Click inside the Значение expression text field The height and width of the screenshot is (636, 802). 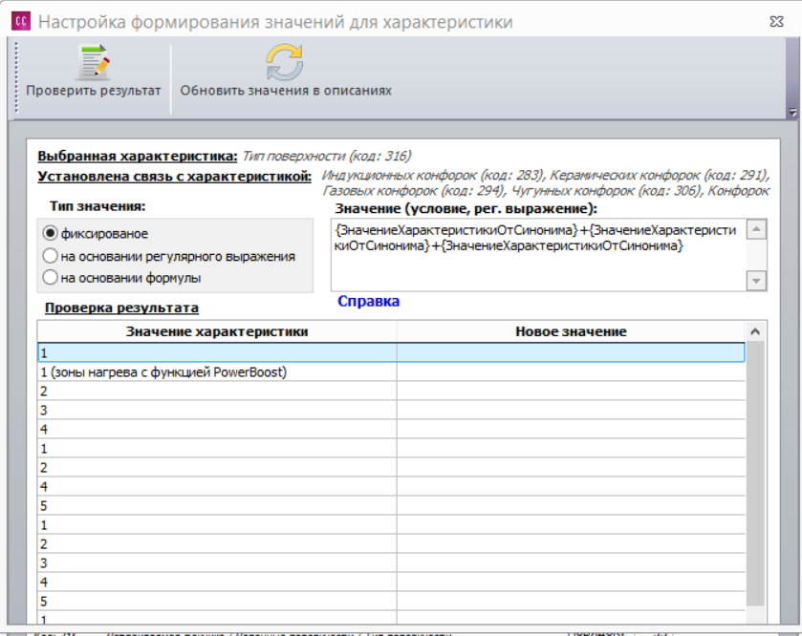pyautogui.click(x=538, y=255)
